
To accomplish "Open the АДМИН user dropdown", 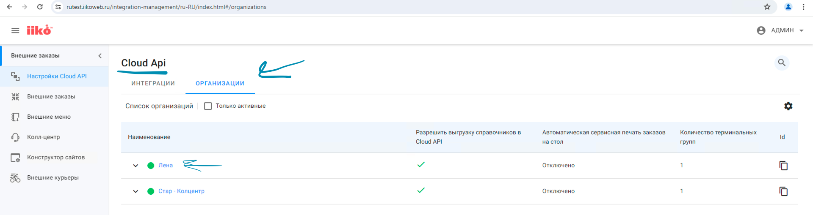I will pos(780,30).
